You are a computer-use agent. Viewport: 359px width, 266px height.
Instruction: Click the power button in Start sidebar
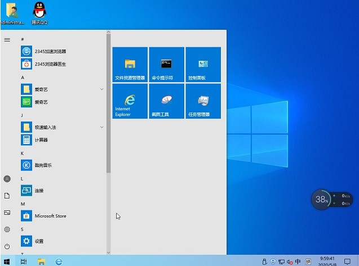7,246
